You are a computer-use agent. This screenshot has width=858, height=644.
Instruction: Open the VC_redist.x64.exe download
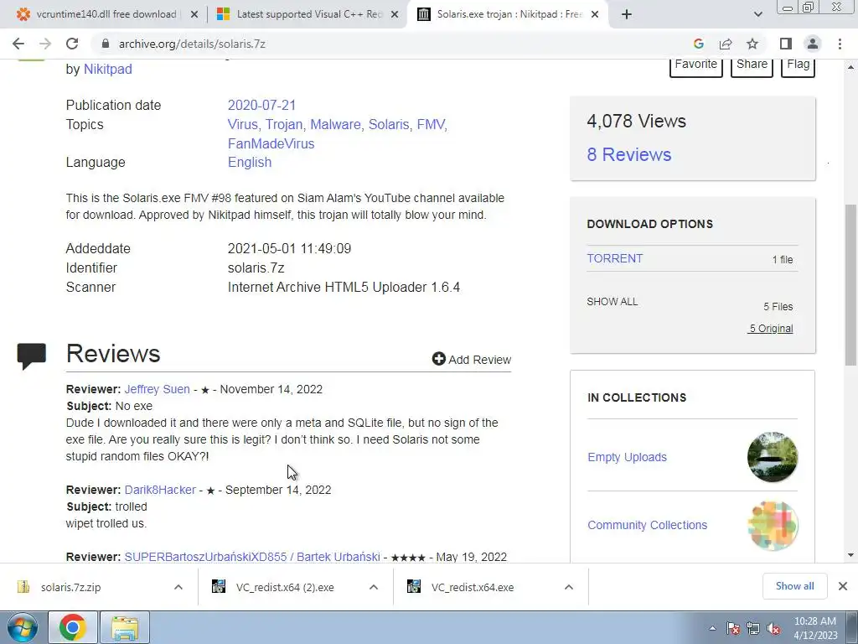pos(473,587)
